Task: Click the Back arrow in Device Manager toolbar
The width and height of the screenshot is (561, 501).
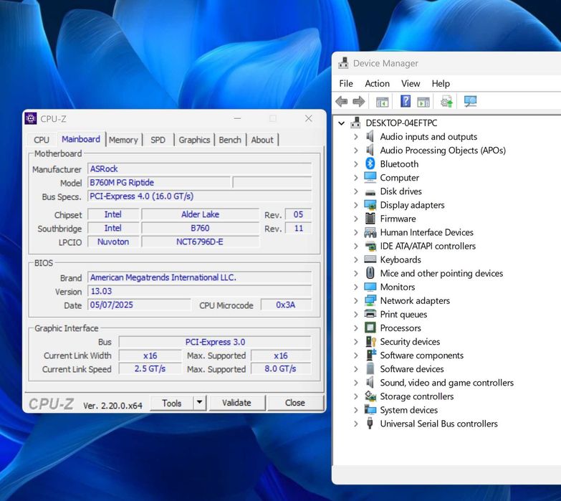Action: point(342,102)
